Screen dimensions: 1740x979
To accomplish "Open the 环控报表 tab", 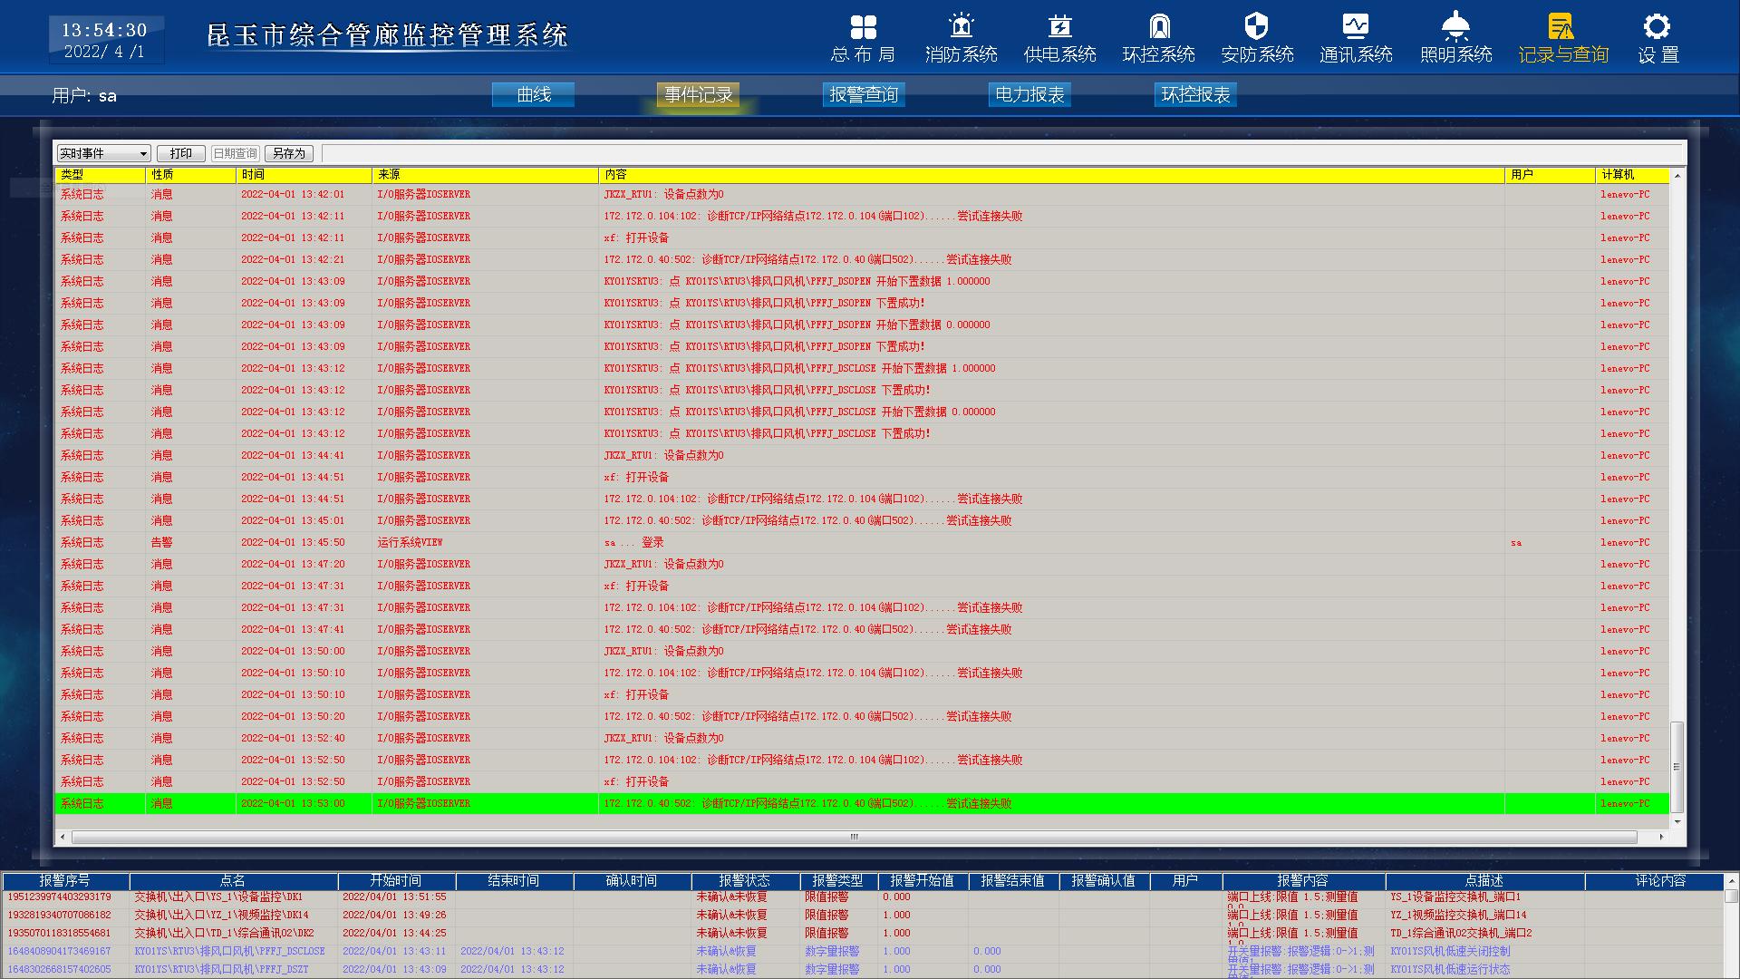I will click(x=1194, y=95).
